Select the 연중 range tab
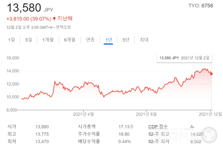 [x=90, y=40]
